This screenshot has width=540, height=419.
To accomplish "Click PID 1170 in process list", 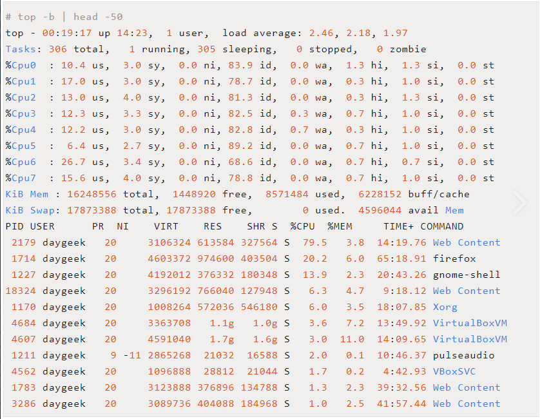I will [24, 307].
